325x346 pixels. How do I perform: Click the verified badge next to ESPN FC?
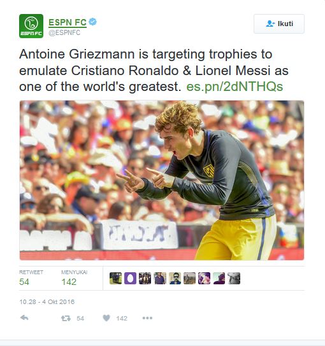coord(92,22)
